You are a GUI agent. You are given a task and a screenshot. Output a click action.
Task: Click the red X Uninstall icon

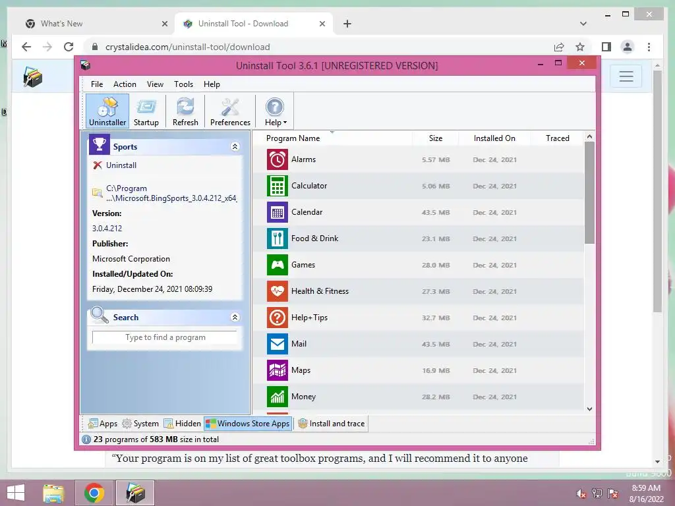click(98, 165)
